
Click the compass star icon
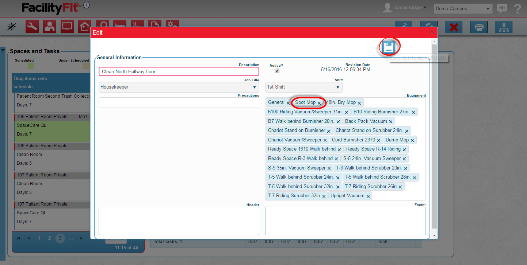12,27
